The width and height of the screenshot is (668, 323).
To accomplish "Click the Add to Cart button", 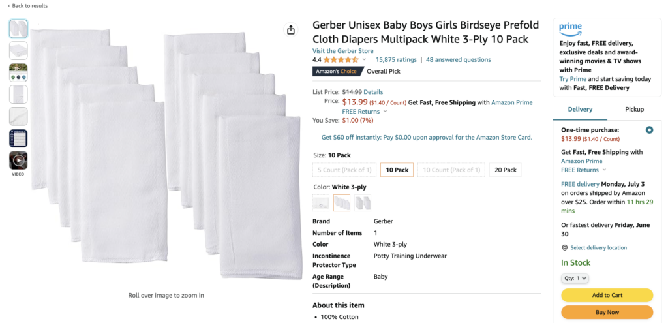I will click(607, 295).
